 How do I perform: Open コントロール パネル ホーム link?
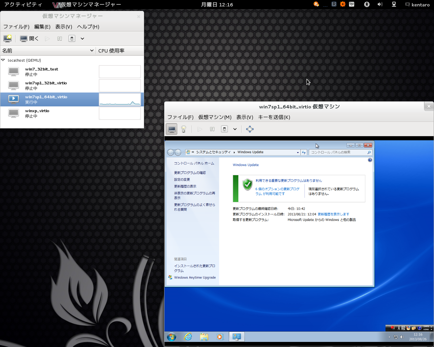pos(194,163)
